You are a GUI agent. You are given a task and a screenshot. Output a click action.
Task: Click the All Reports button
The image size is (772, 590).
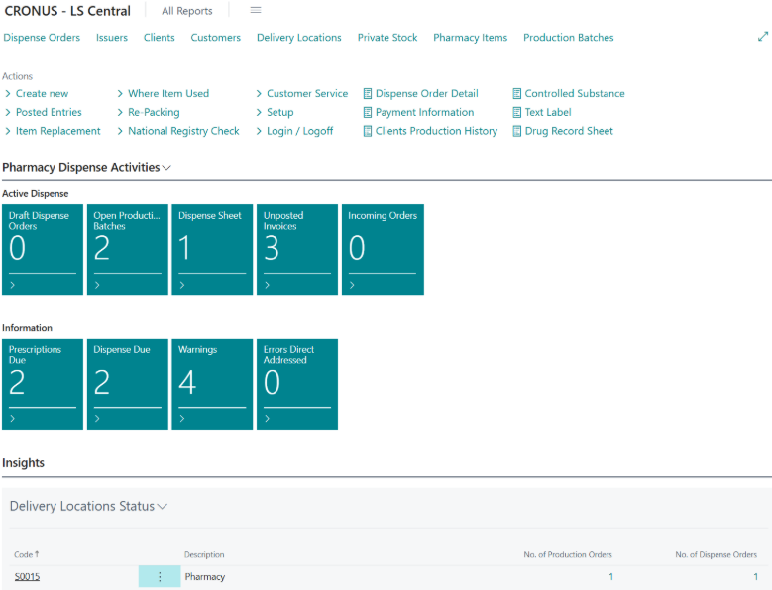click(186, 11)
